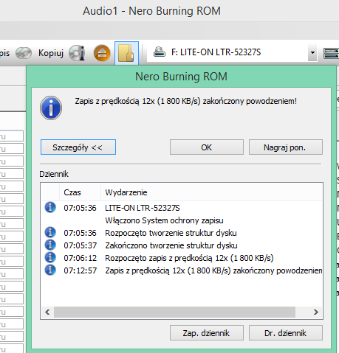Select log row LITE-ON LTR-52327S
The image size is (339, 353).
point(182,208)
